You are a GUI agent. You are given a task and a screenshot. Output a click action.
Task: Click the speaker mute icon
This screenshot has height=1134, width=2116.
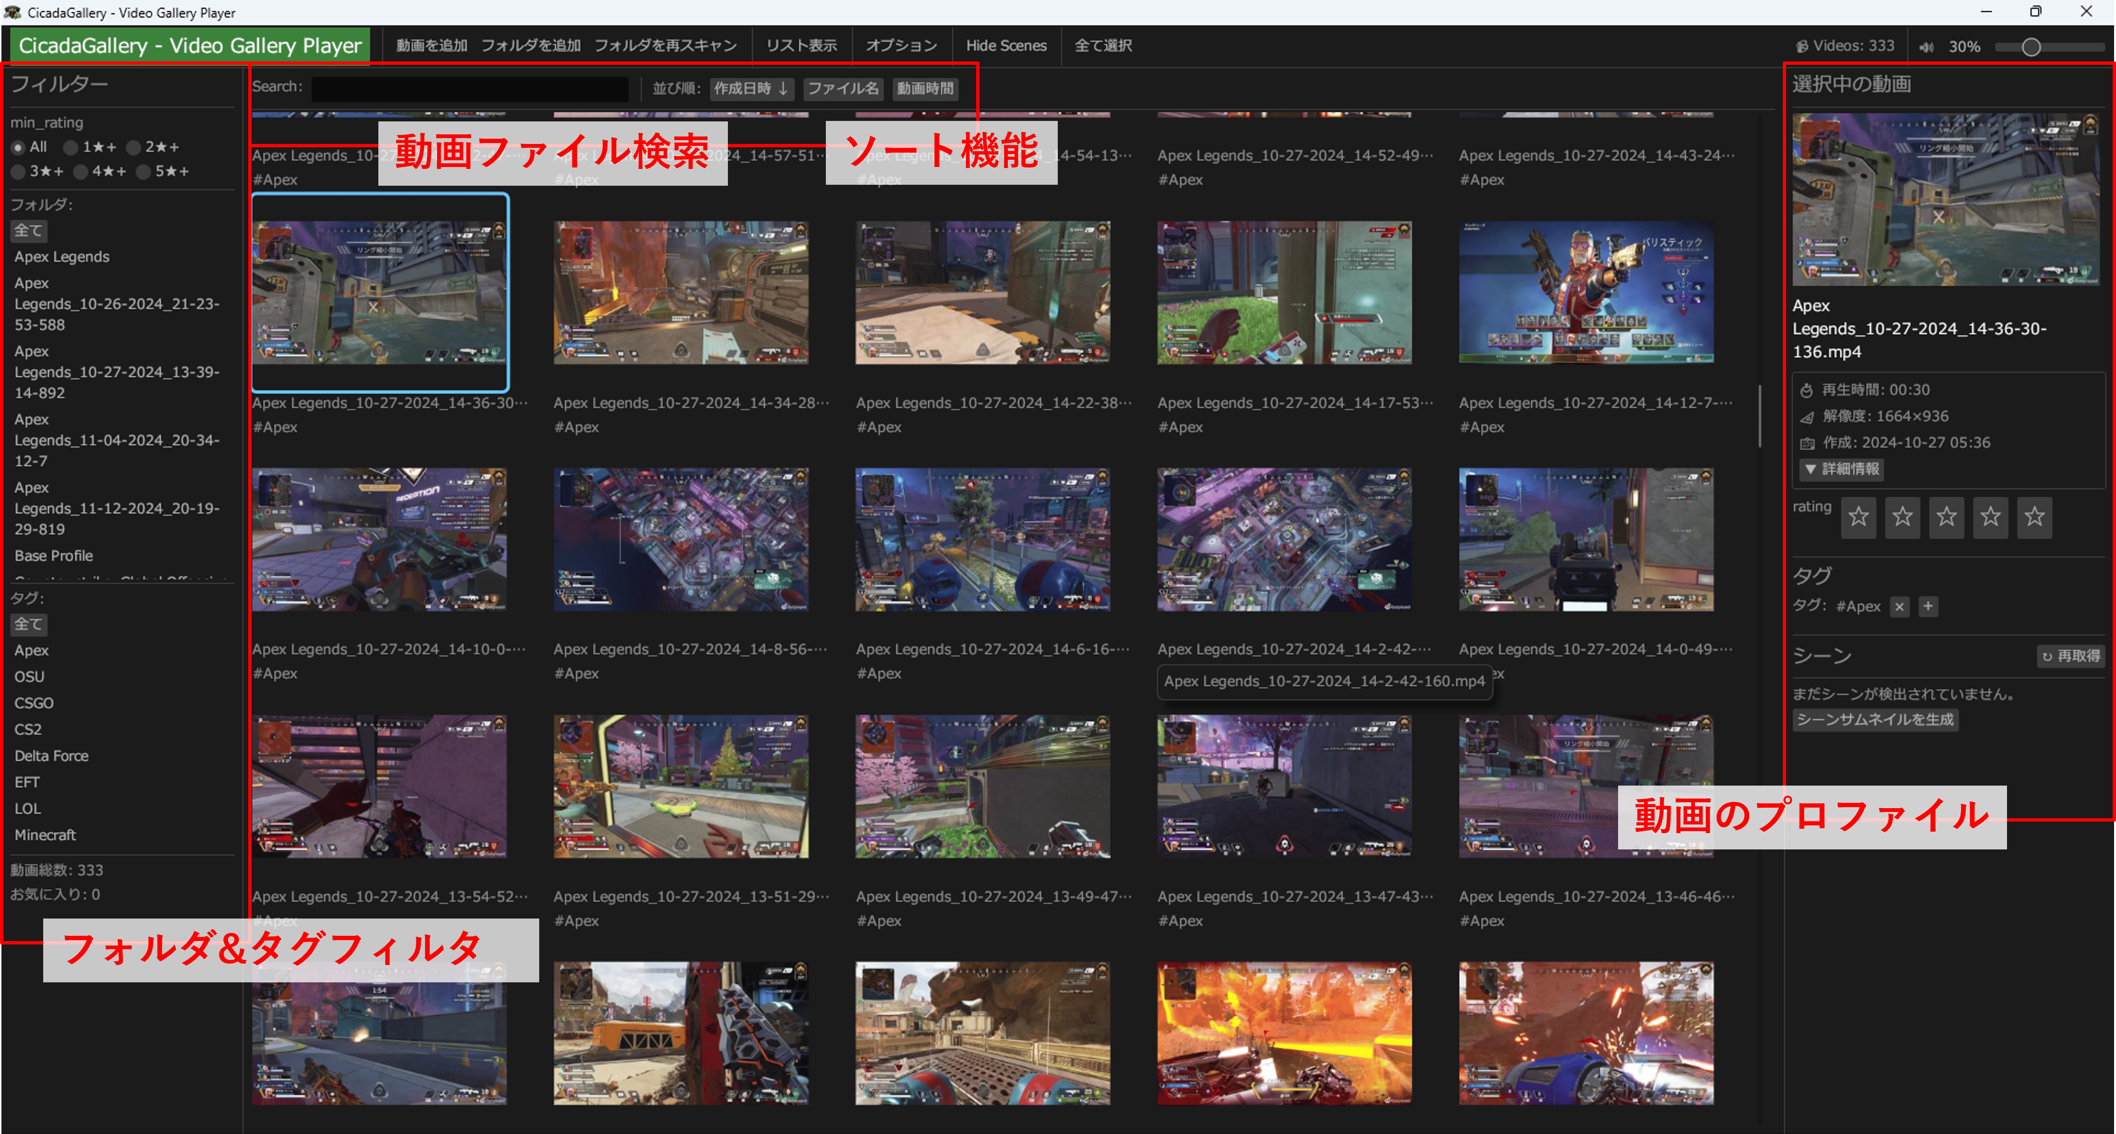pyautogui.click(x=1926, y=47)
